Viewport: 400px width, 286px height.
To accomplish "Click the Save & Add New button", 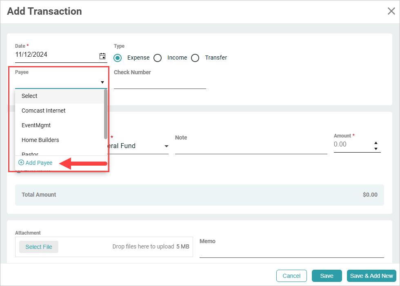I will pyautogui.click(x=371, y=276).
